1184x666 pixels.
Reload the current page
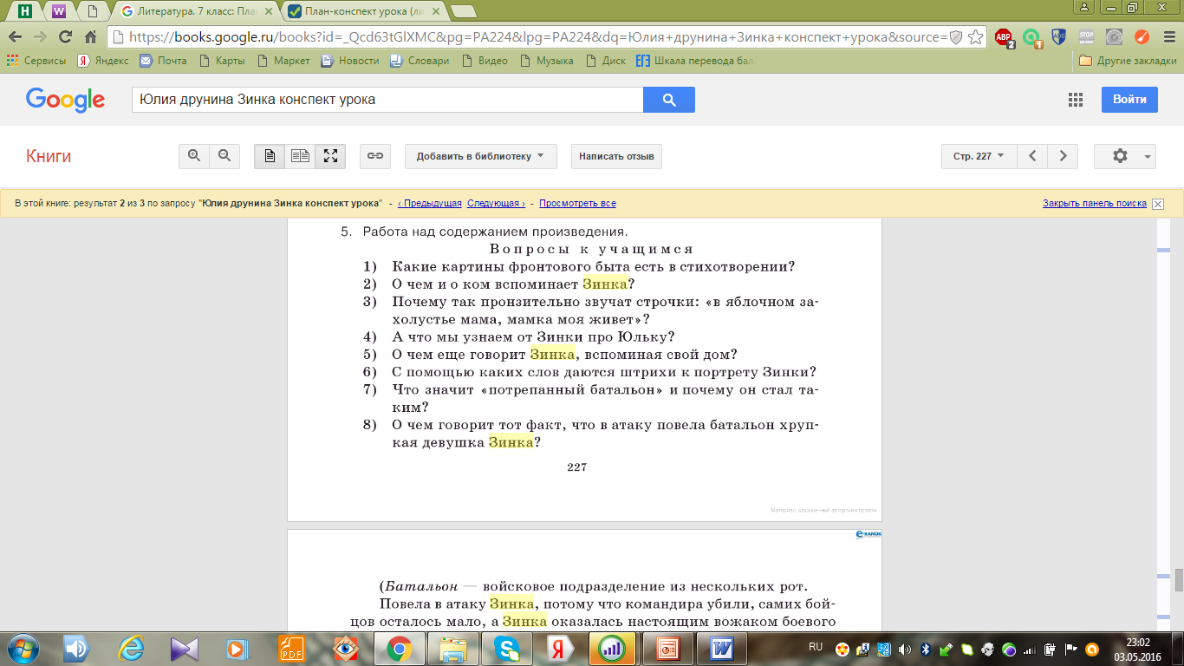point(65,36)
